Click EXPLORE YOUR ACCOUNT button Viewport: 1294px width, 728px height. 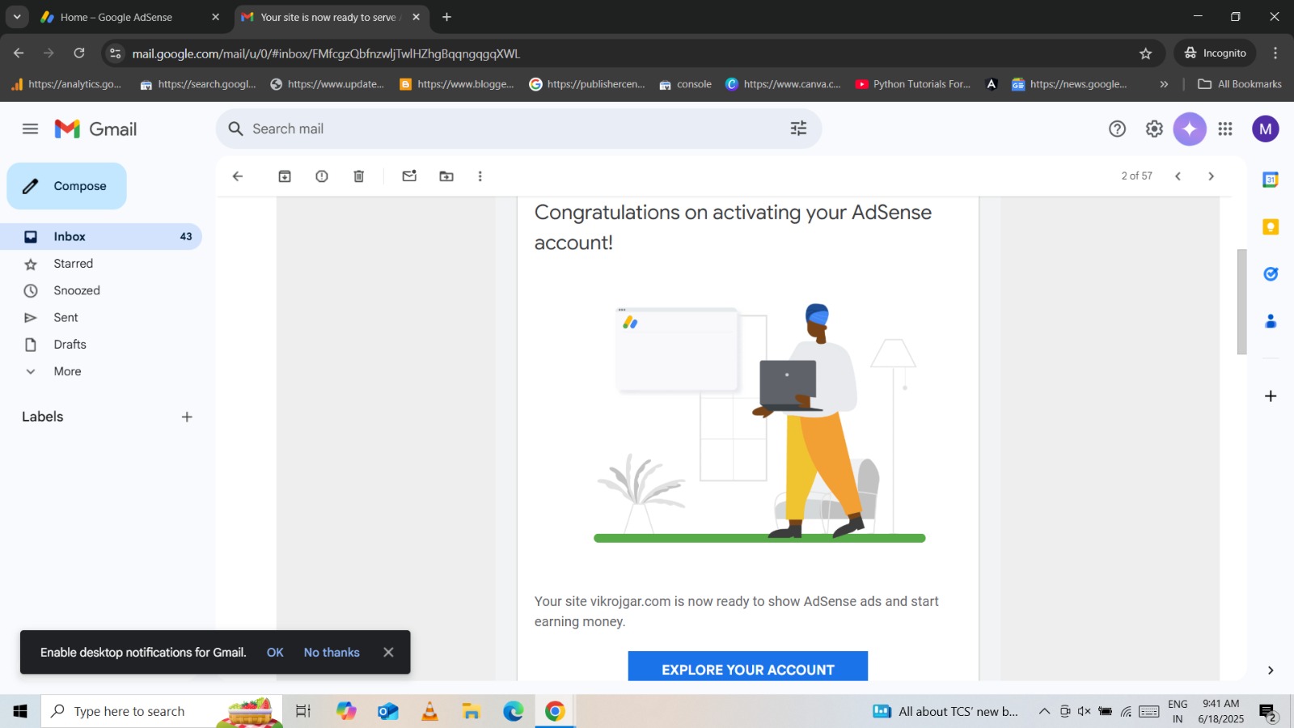pyautogui.click(x=748, y=668)
